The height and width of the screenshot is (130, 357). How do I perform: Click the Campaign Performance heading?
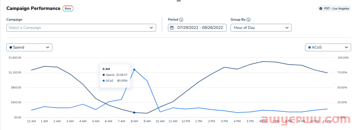click(x=33, y=9)
